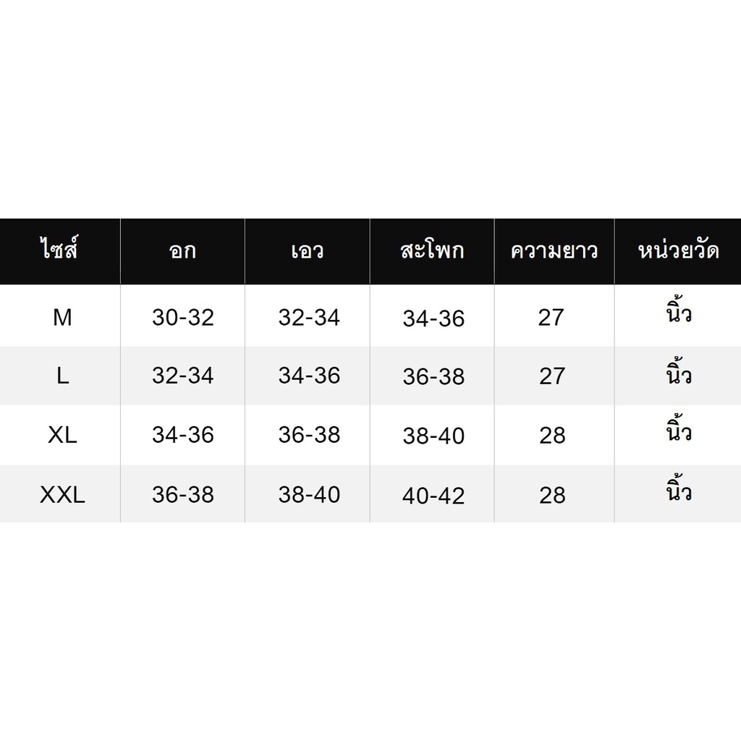Click hip value 36-38 in L row

[x=433, y=377]
